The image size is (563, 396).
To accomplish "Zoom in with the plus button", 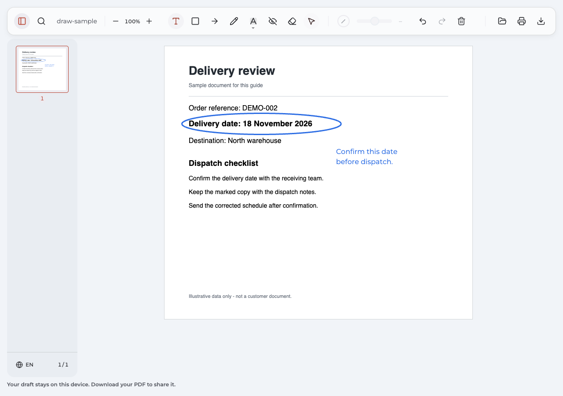I will coord(149,21).
